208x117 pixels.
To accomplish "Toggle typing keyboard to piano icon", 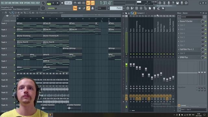I will click(75, 8).
